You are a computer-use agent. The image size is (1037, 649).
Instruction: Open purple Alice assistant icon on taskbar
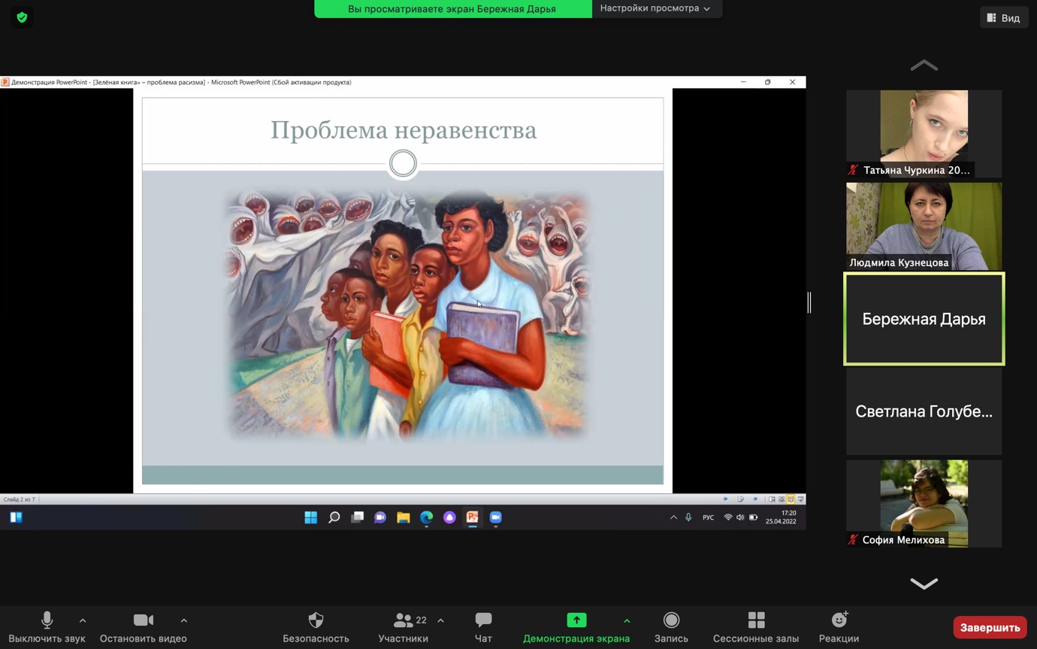tap(449, 517)
